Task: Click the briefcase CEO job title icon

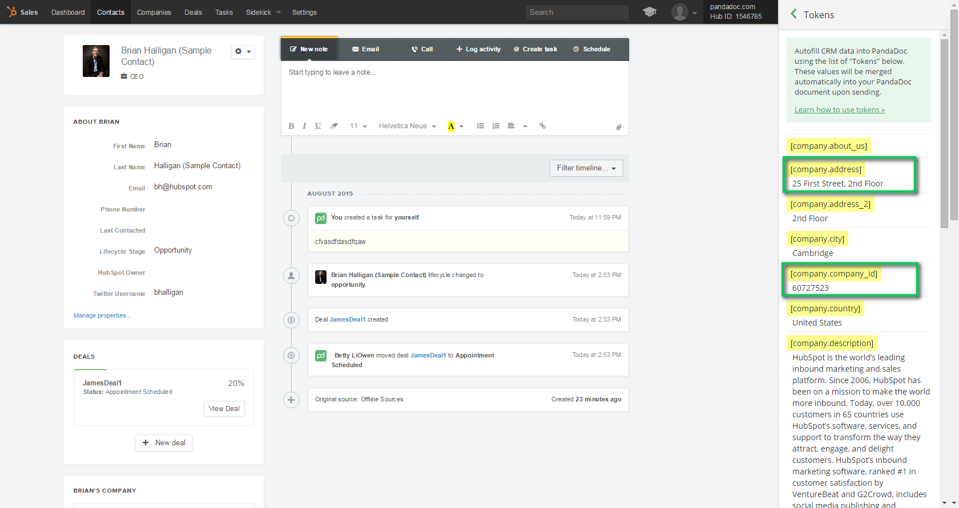Action: [124, 76]
